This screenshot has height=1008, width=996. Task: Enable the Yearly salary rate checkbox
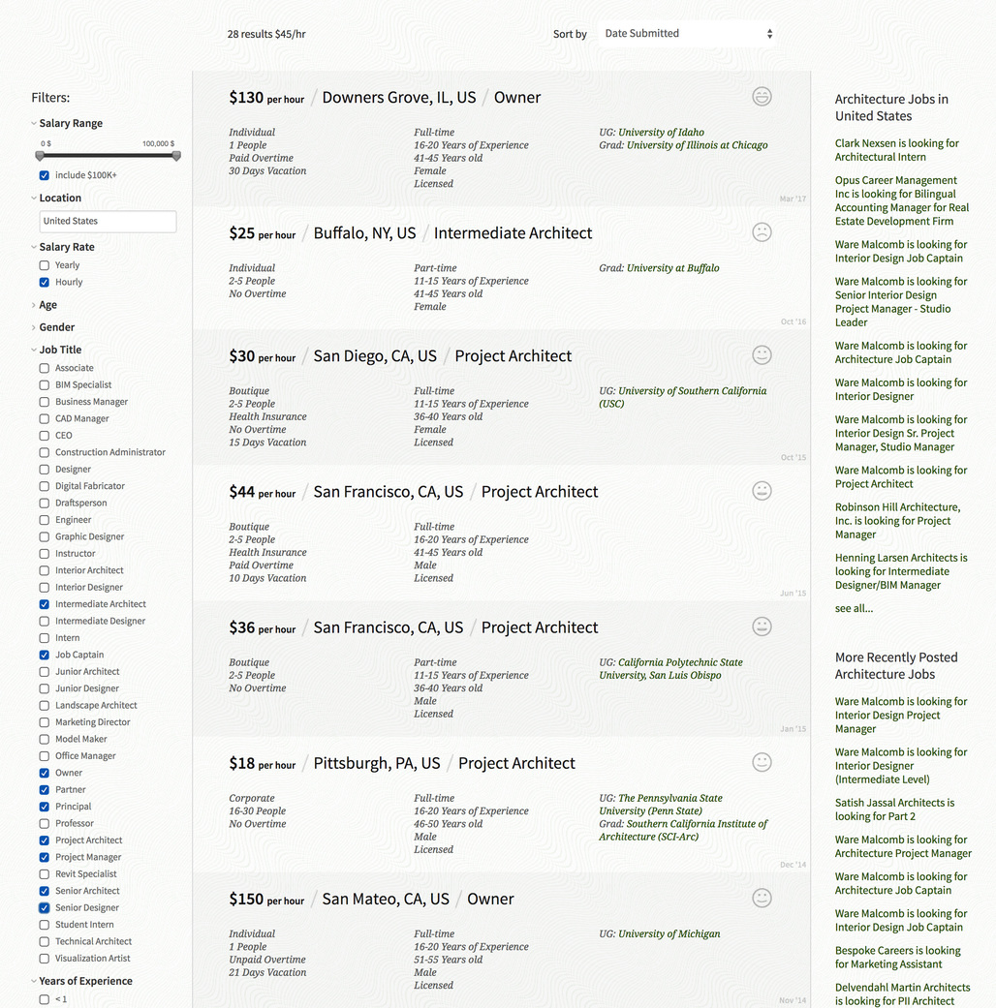click(x=45, y=265)
